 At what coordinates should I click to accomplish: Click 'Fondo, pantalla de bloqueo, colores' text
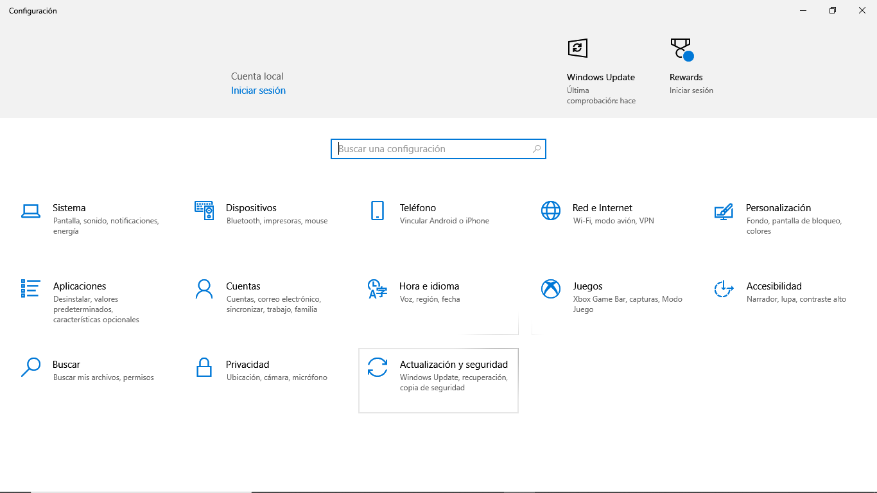coord(794,226)
